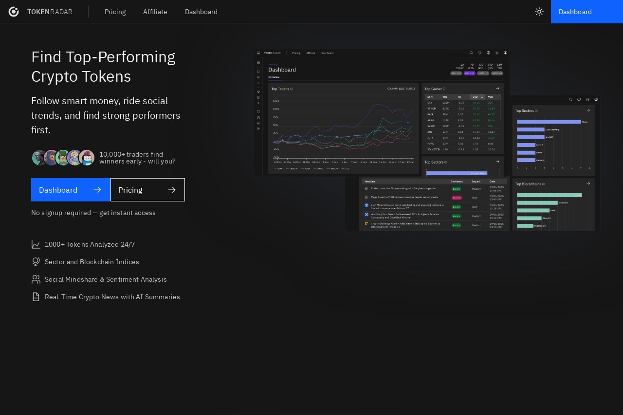Click the line chart icon beside Tokens Analyzed
This screenshot has width=623, height=415.
tap(36, 244)
